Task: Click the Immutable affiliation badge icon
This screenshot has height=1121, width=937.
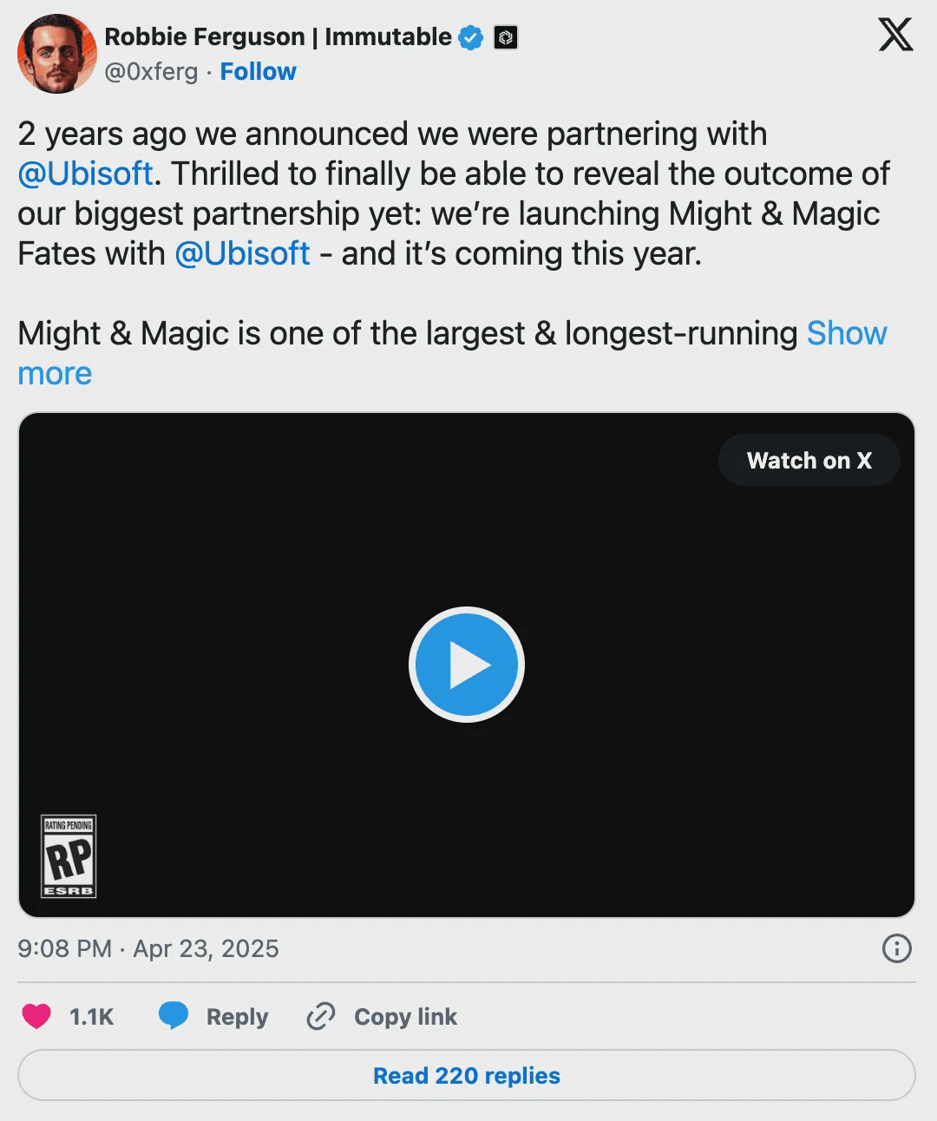Action: 506,37
